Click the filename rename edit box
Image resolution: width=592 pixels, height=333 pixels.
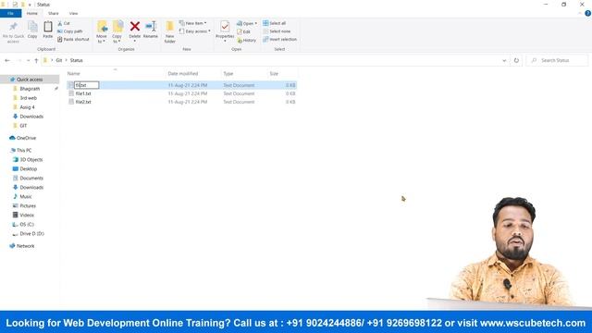tap(86, 85)
